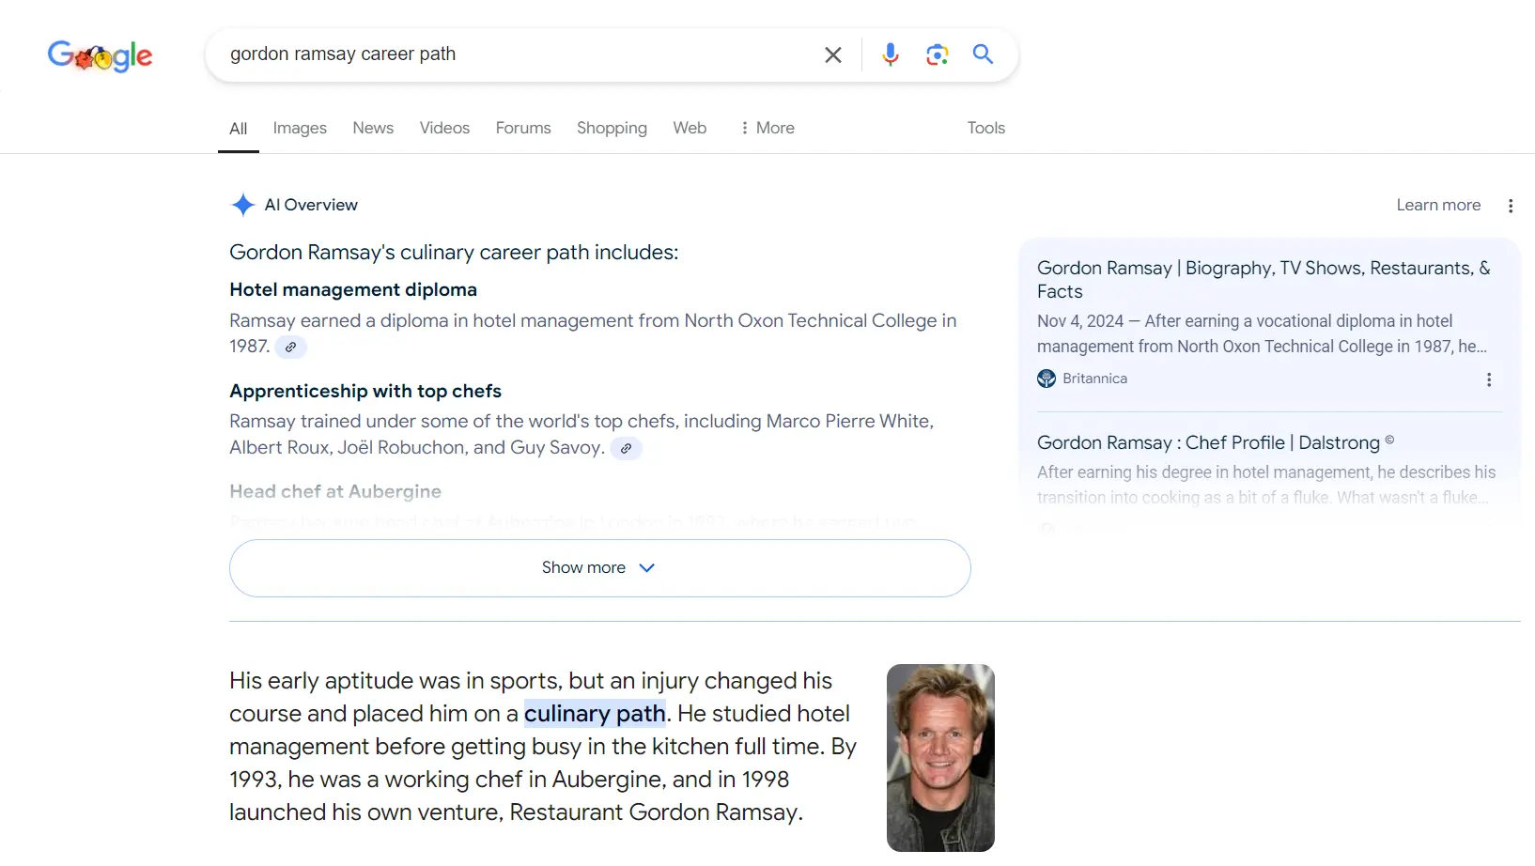
Task: Click the Head chef at Aubergine heading
Action: pos(335,491)
